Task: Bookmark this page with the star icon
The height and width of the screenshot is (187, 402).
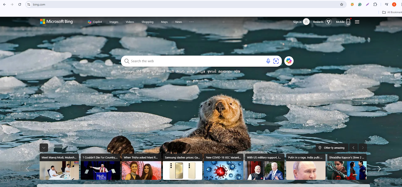Action: 342,5
